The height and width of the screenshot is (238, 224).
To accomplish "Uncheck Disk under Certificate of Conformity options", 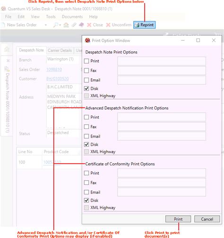I will click(x=86, y=201).
